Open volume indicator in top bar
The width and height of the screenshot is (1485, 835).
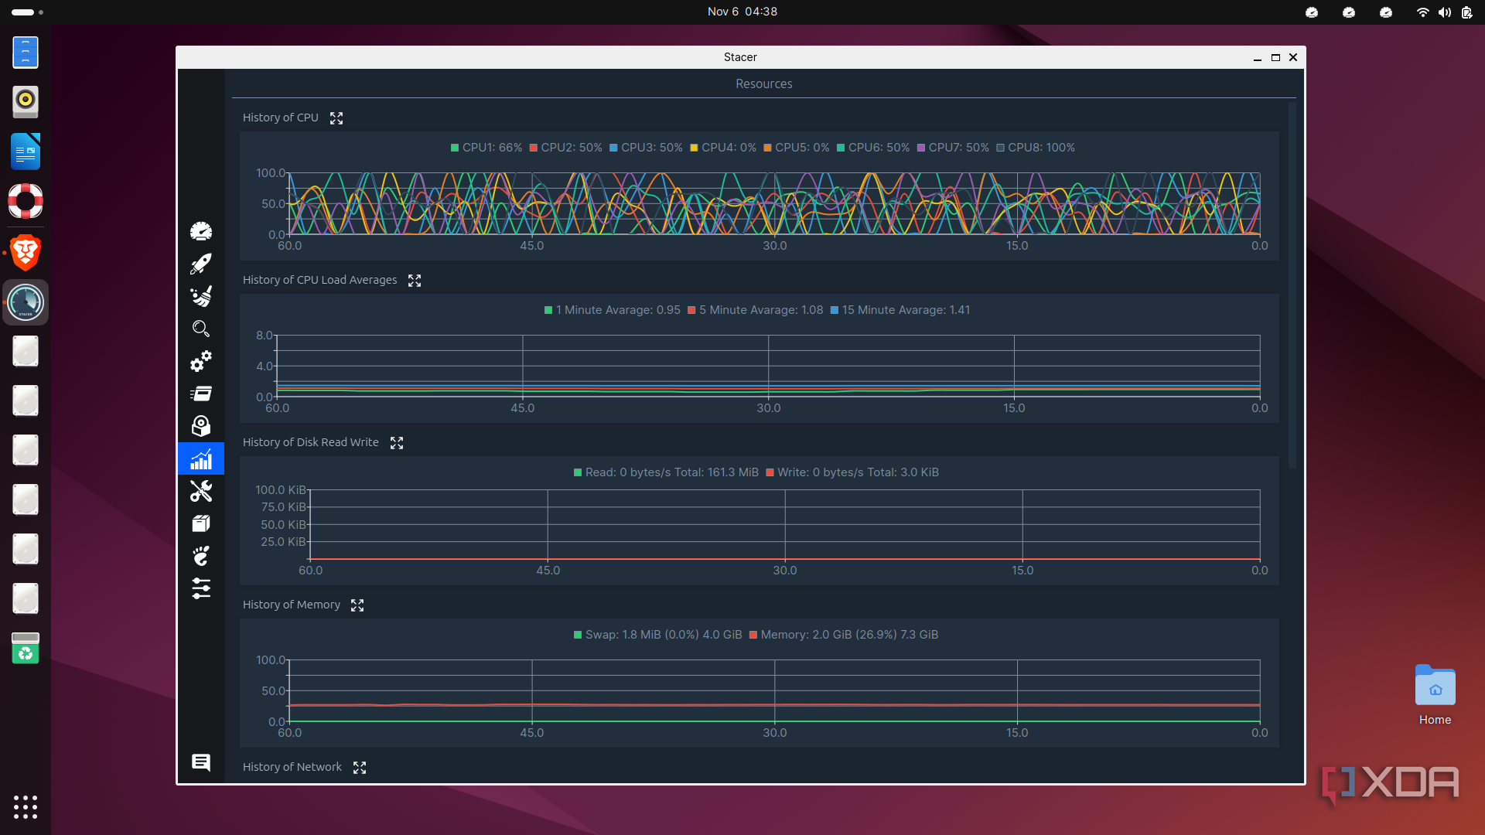[1445, 12]
